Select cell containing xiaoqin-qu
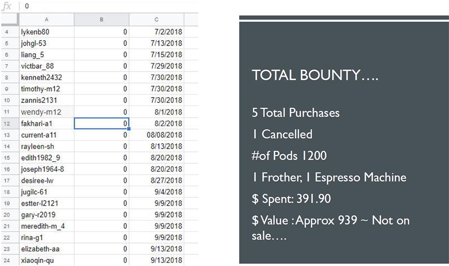The width and height of the screenshot is (449, 266). click(46, 260)
